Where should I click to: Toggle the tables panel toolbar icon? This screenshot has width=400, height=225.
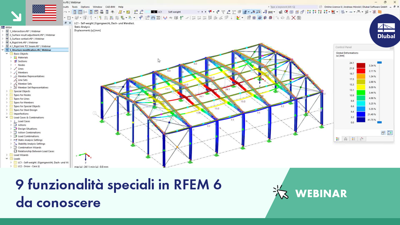tap(80, 12)
